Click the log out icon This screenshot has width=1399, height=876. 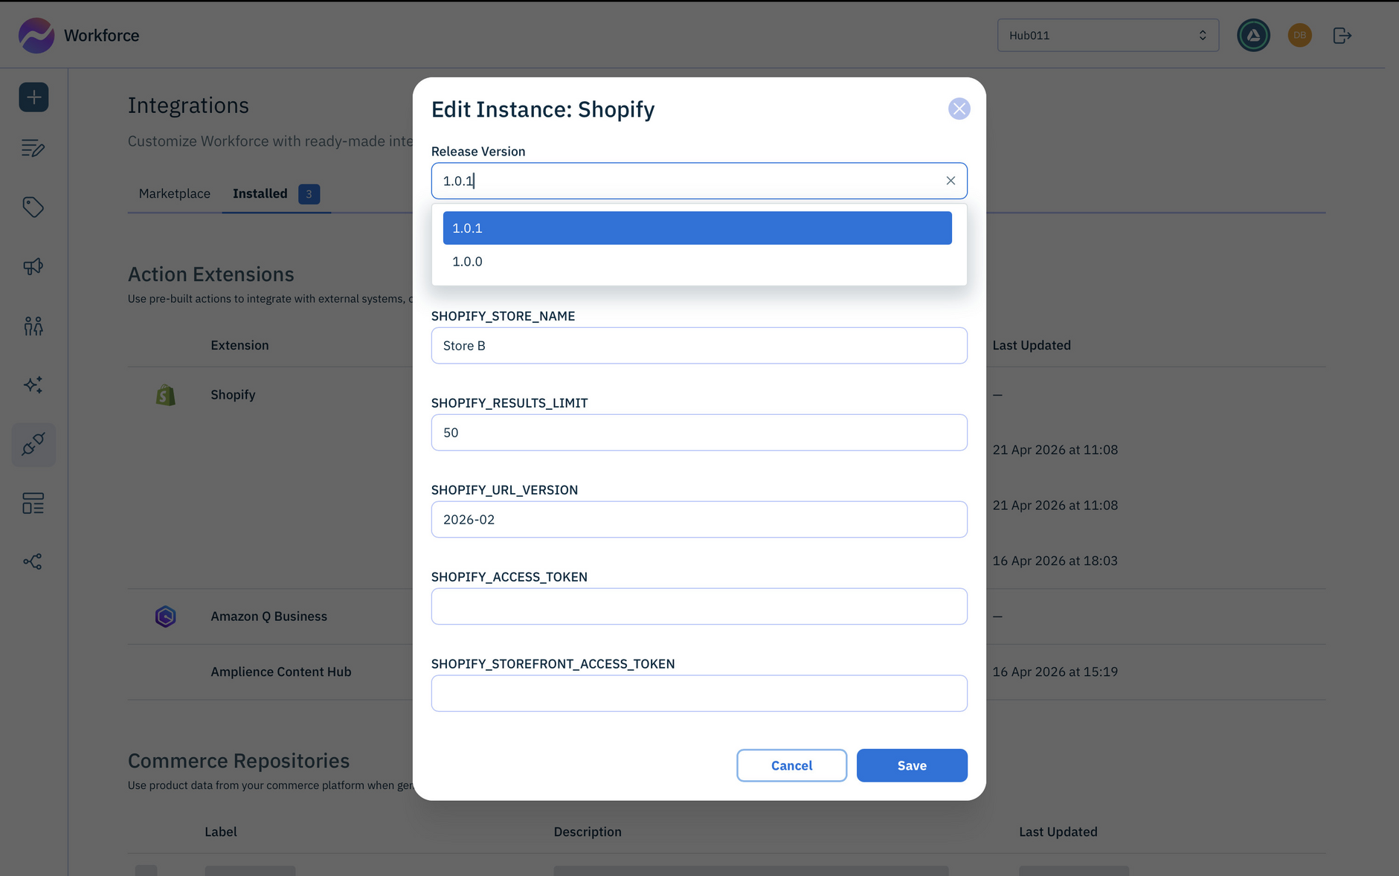click(x=1342, y=34)
